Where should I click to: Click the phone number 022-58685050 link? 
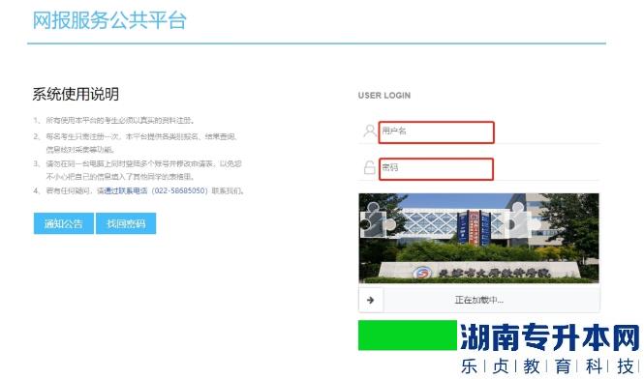coord(180,190)
